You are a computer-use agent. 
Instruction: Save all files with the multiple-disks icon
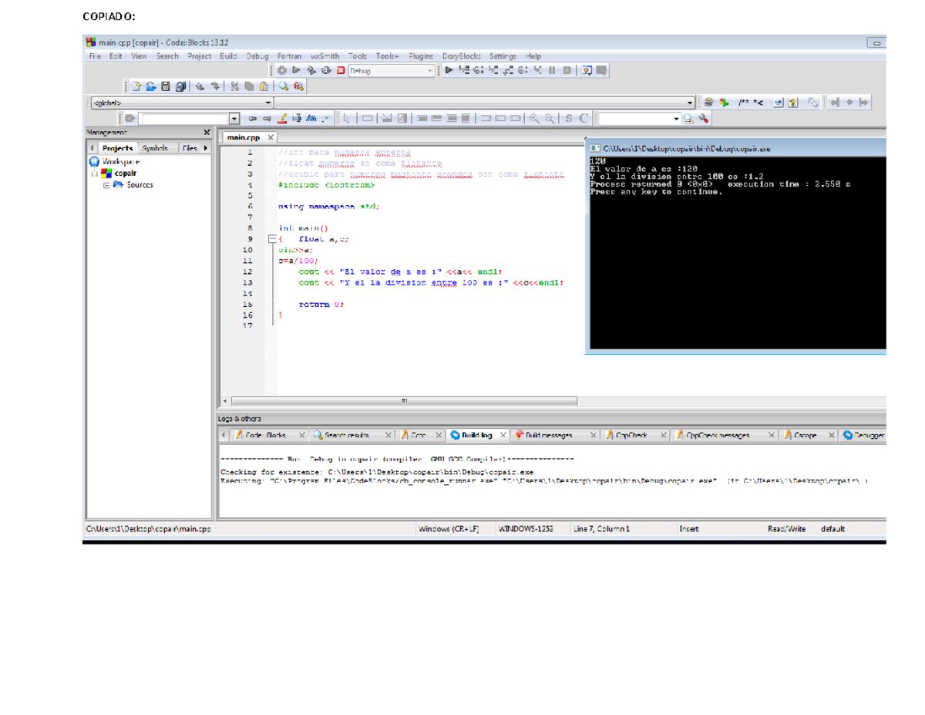coord(180,86)
